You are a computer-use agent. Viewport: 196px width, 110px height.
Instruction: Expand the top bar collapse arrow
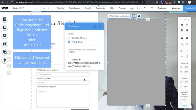coord(98,5)
